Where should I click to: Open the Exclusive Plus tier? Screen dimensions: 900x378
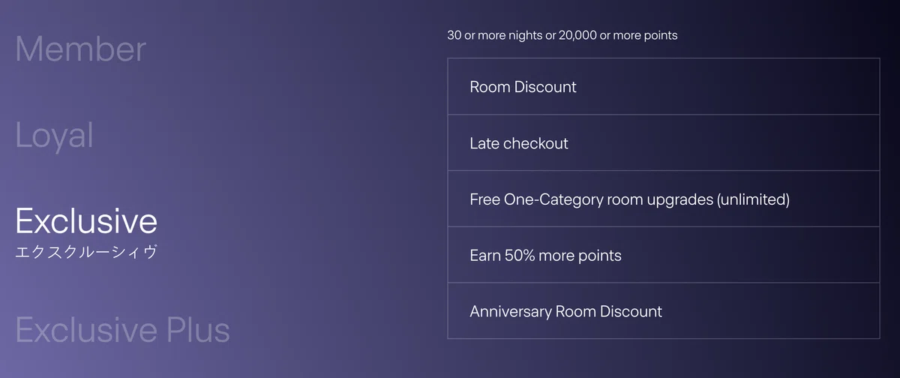click(x=122, y=330)
